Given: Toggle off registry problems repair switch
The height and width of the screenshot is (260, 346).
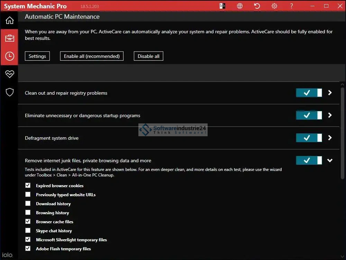Looking at the screenshot, I should coord(309,93).
